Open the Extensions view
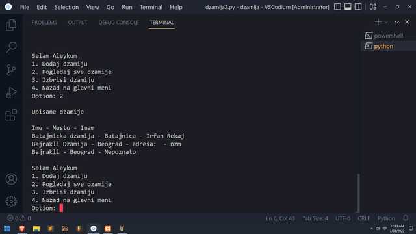 11,115
